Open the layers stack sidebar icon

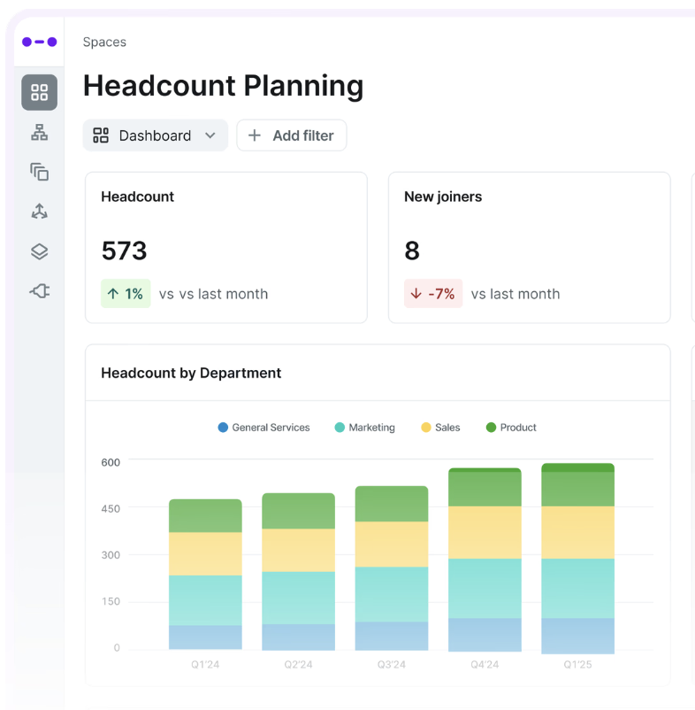click(39, 251)
